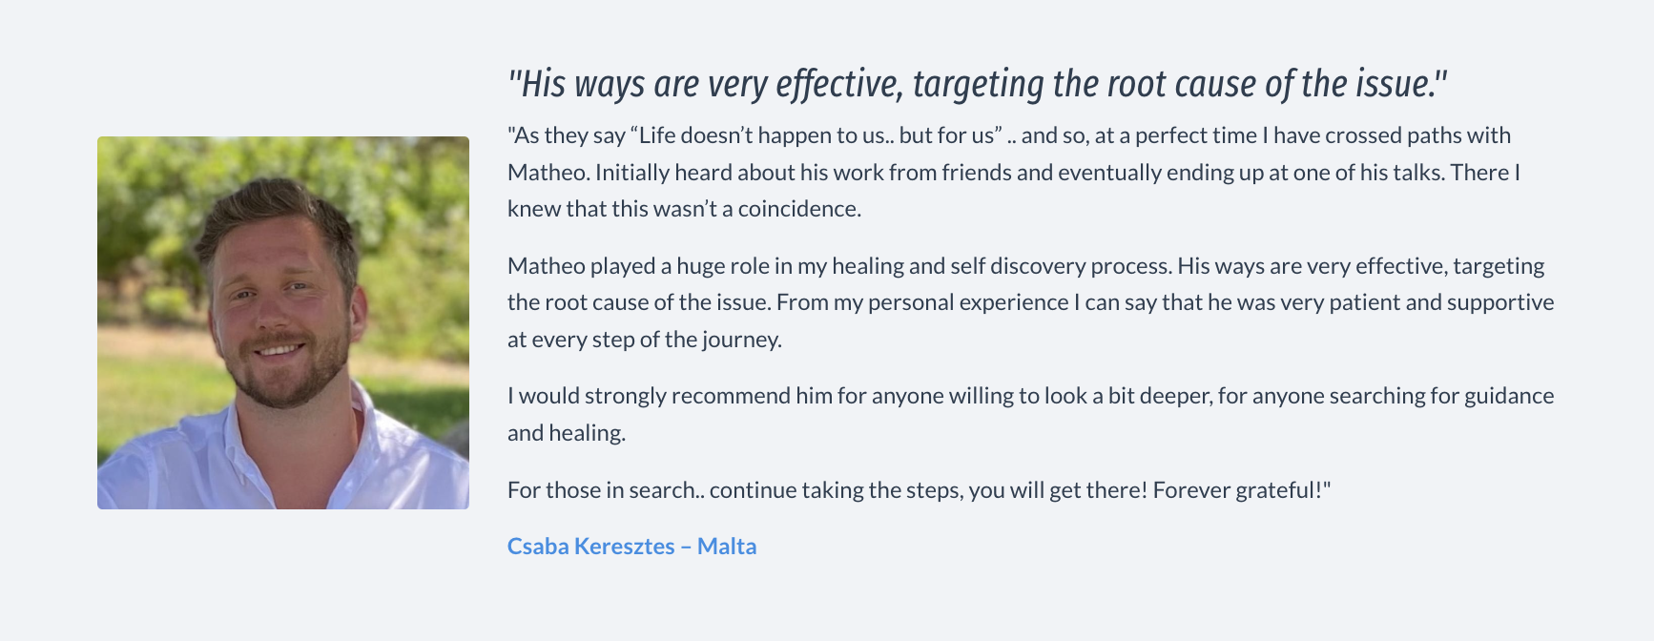Click the phrase "knew that this wasn't a coincidence."

coord(684,209)
